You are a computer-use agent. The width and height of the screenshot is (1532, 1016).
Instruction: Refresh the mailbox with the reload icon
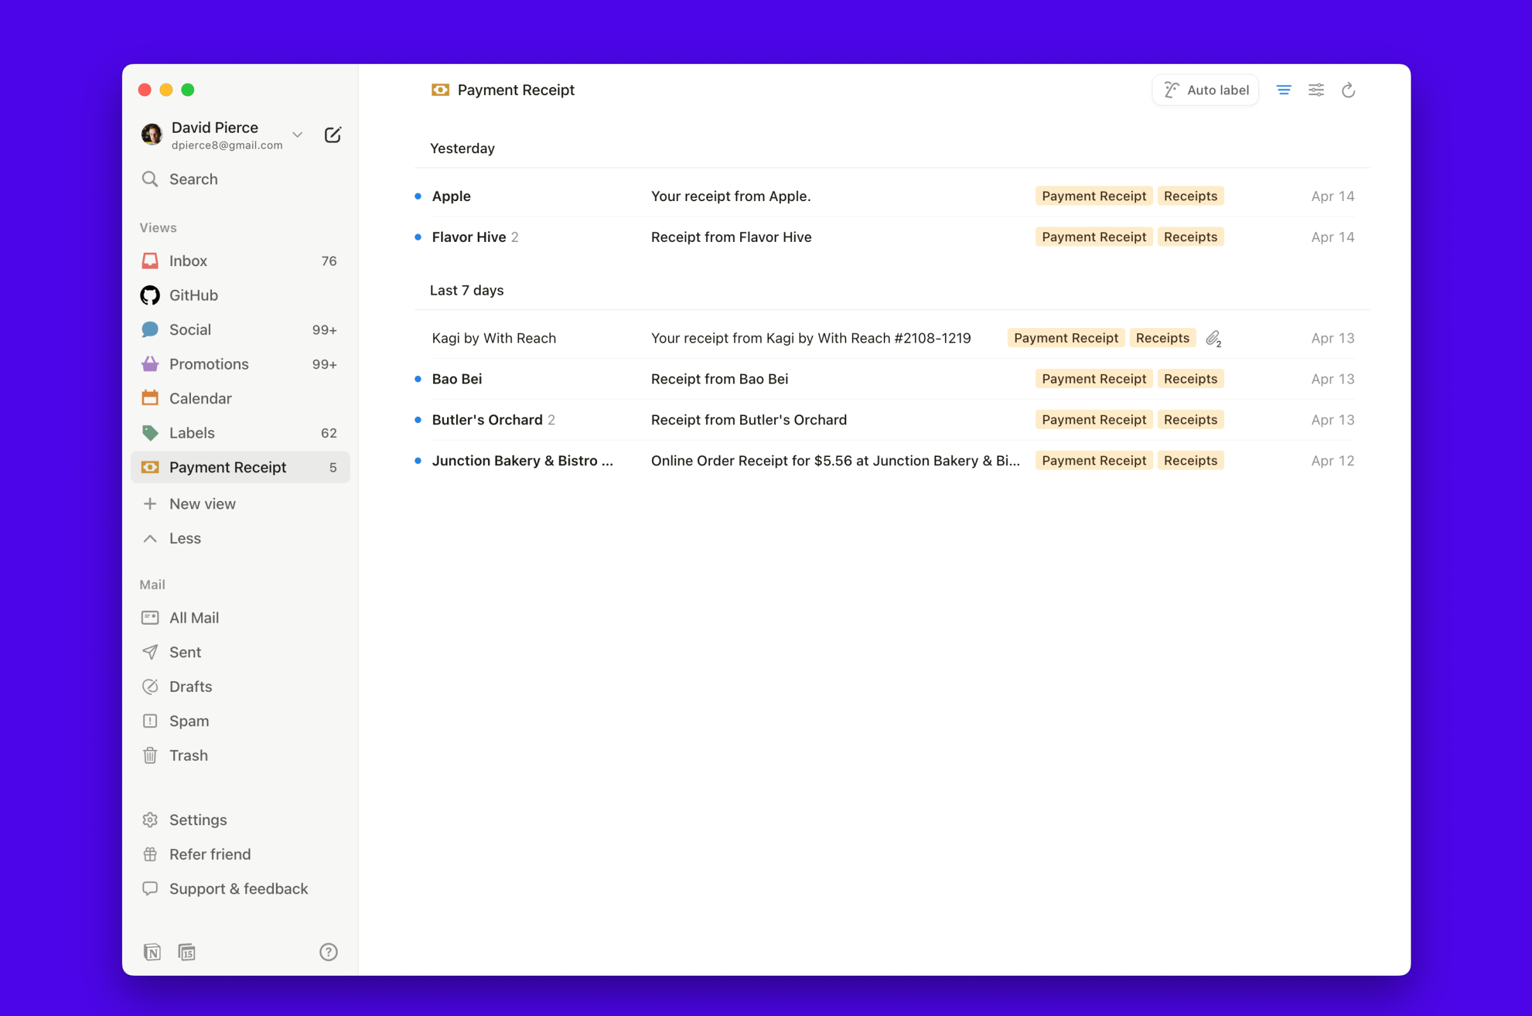point(1348,90)
